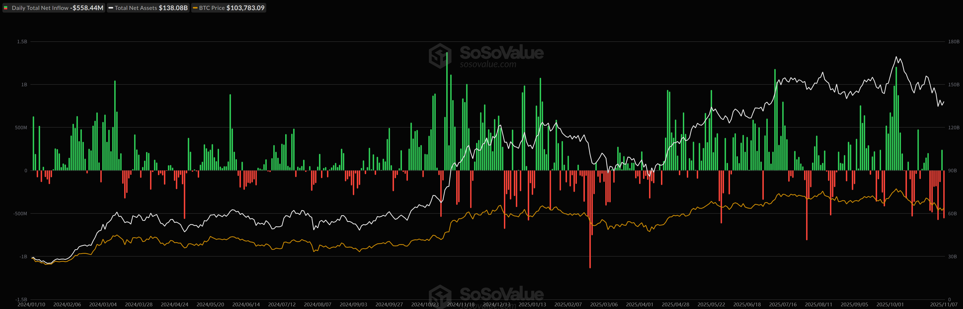
Task: Toggle the Total Net Assets legend series
Action: tap(136, 8)
